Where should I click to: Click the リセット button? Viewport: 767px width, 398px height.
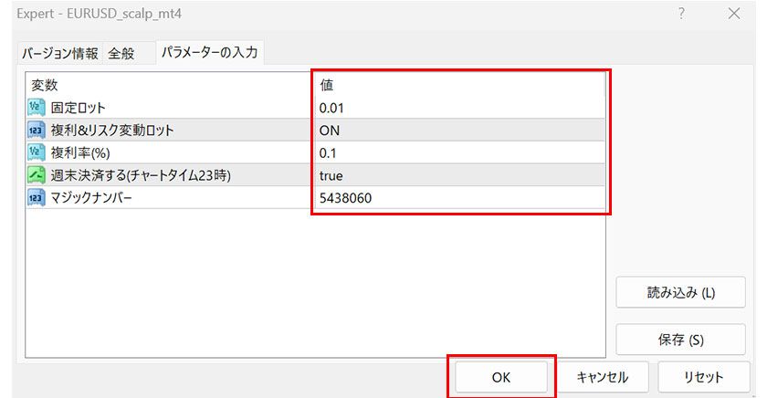tap(703, 377)
